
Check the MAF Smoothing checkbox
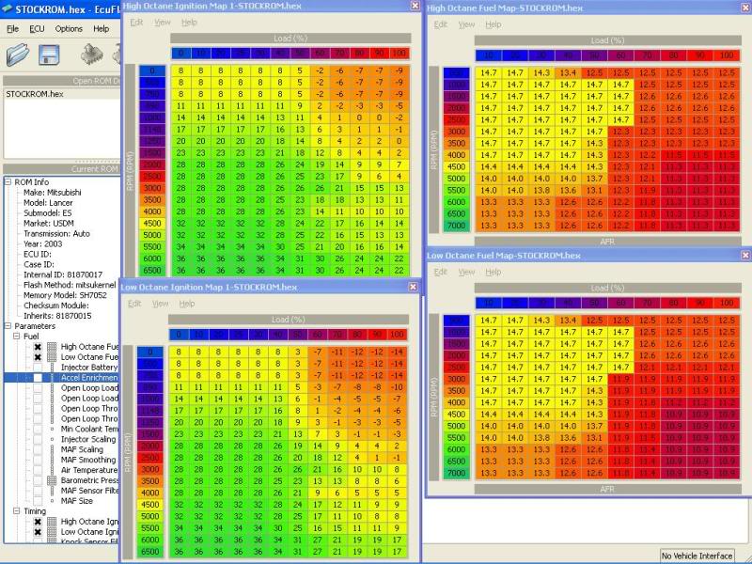(x=38, y=460)
